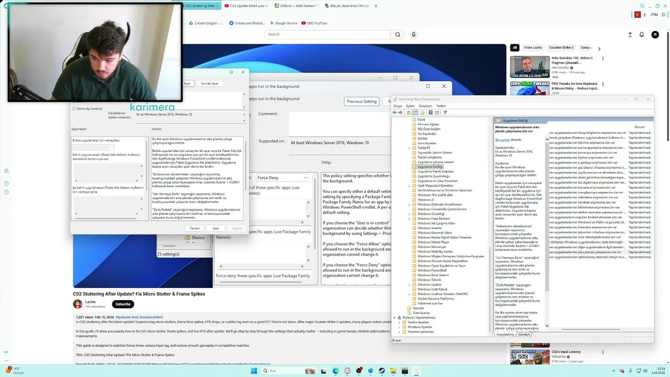
Task: Expand Windows Uzaktan Yönetim (WinRM) node
Action: point(409,294)
